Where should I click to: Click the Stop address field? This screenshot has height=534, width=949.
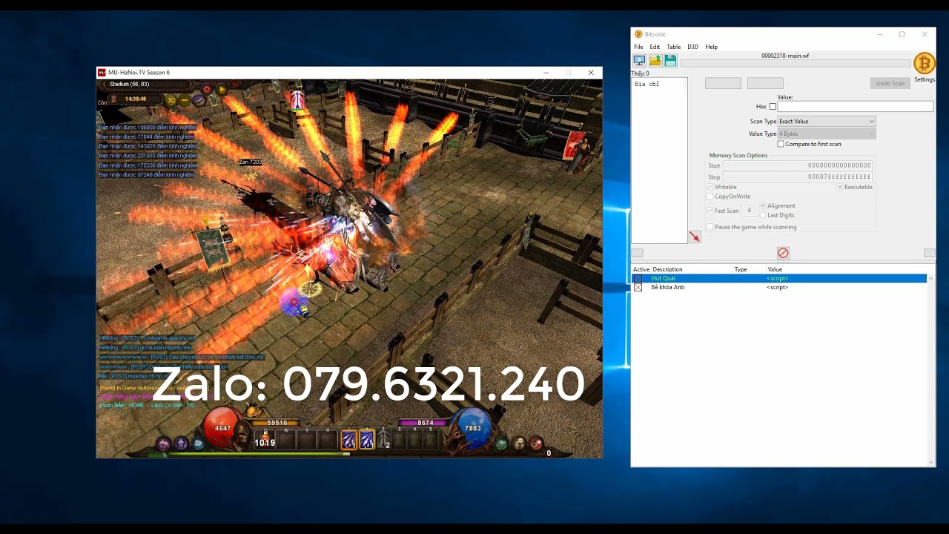pyautogui.click(x=798, y=177)
